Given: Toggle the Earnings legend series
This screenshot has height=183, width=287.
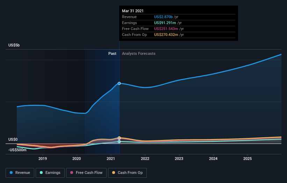Looking at the screenshot, I should coord(50,173).
